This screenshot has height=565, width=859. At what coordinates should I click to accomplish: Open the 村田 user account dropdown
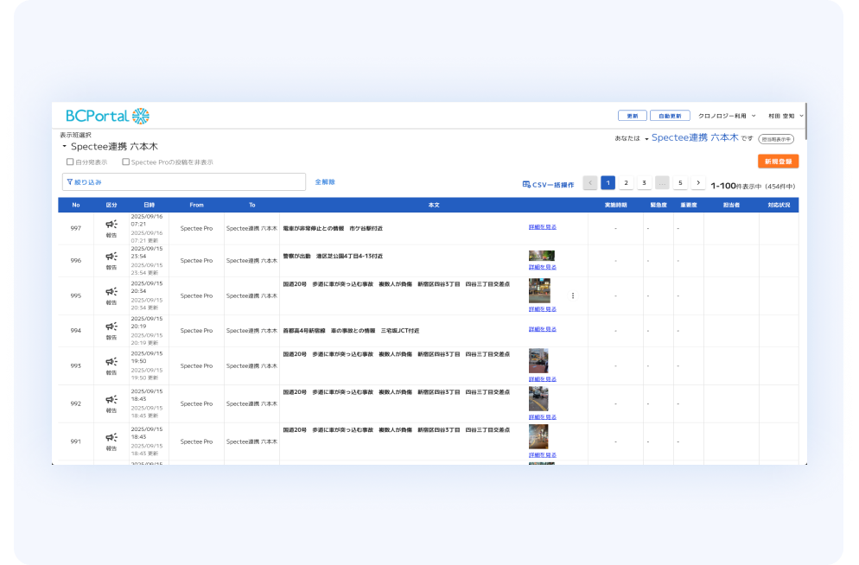coord(786,116)
